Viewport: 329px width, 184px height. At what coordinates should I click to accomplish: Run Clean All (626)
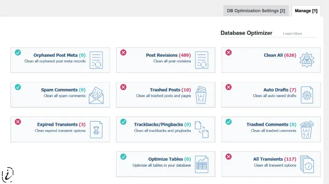point(280,55)
